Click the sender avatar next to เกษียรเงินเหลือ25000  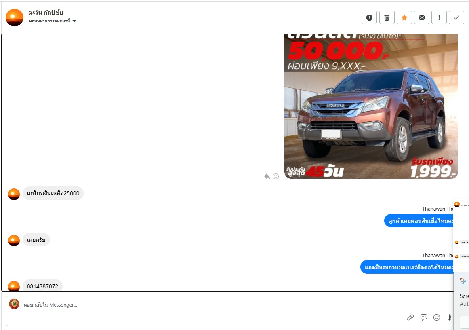tap(14, 194)
